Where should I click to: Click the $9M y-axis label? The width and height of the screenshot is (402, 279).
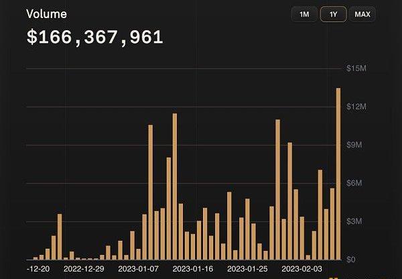tap(355, 145)
